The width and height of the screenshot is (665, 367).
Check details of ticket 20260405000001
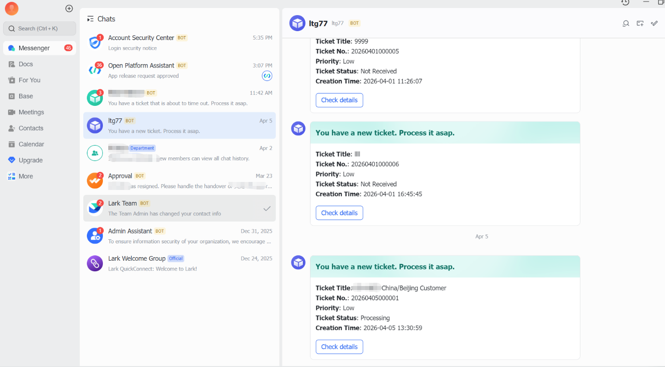(339, 347)
